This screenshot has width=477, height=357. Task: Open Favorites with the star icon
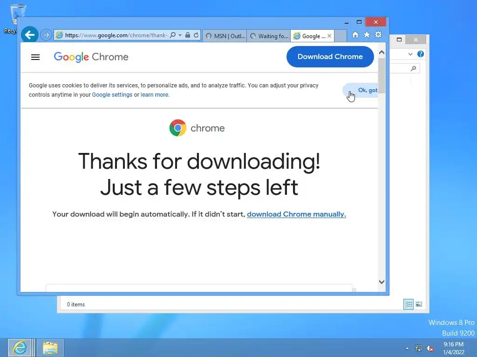367,35
